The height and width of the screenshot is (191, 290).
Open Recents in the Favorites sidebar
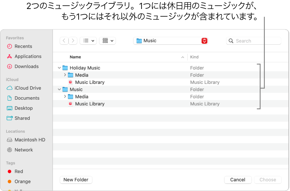(20, 46)
